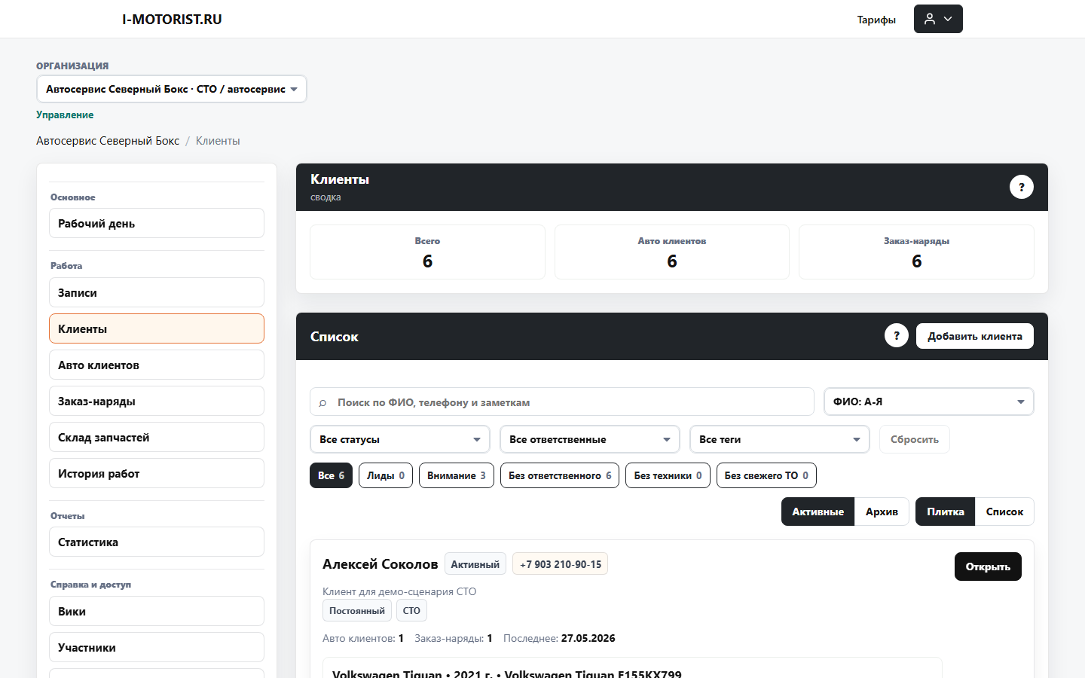Open the ФИО: А-Я sort dropdown

click(929, 402)
